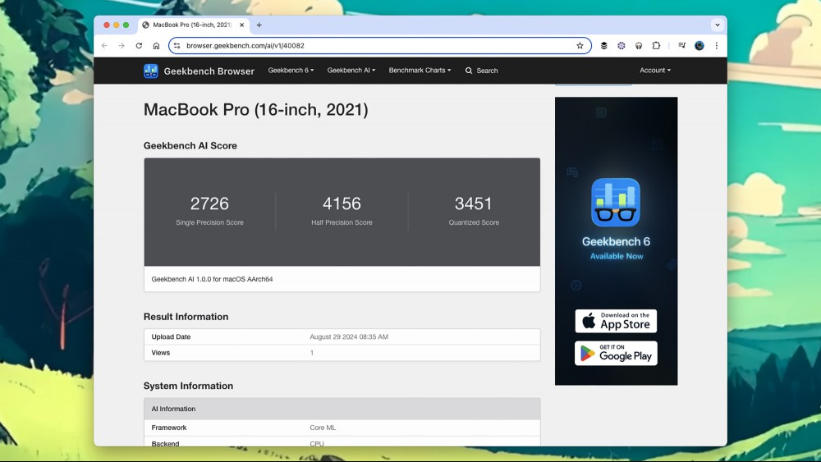
Task: Click the Core ML framework value
Action: pyautogui.click(x=323, y=428)
